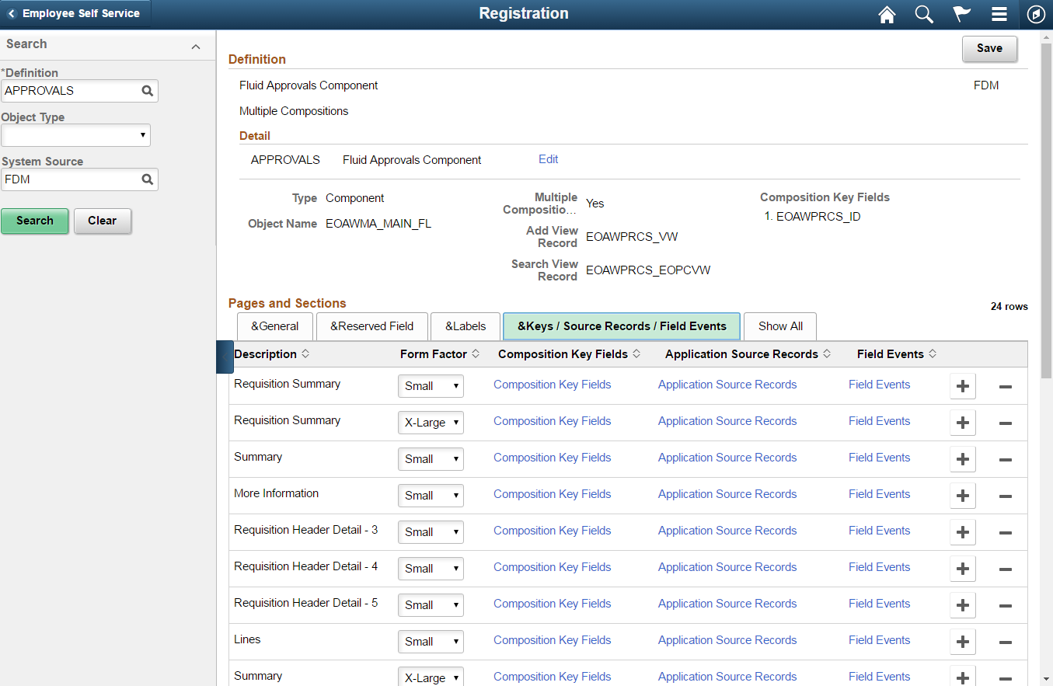Open the global Search magnifier in the header
Viewport: 1053px width, 686px height.
pos(924,14)
